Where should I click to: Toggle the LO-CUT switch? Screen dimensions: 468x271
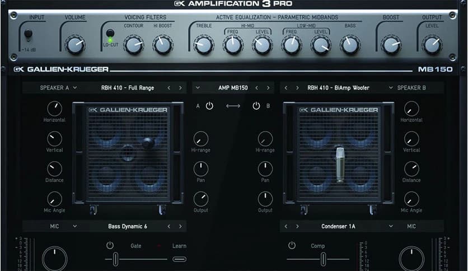click(x=110, y=34)
